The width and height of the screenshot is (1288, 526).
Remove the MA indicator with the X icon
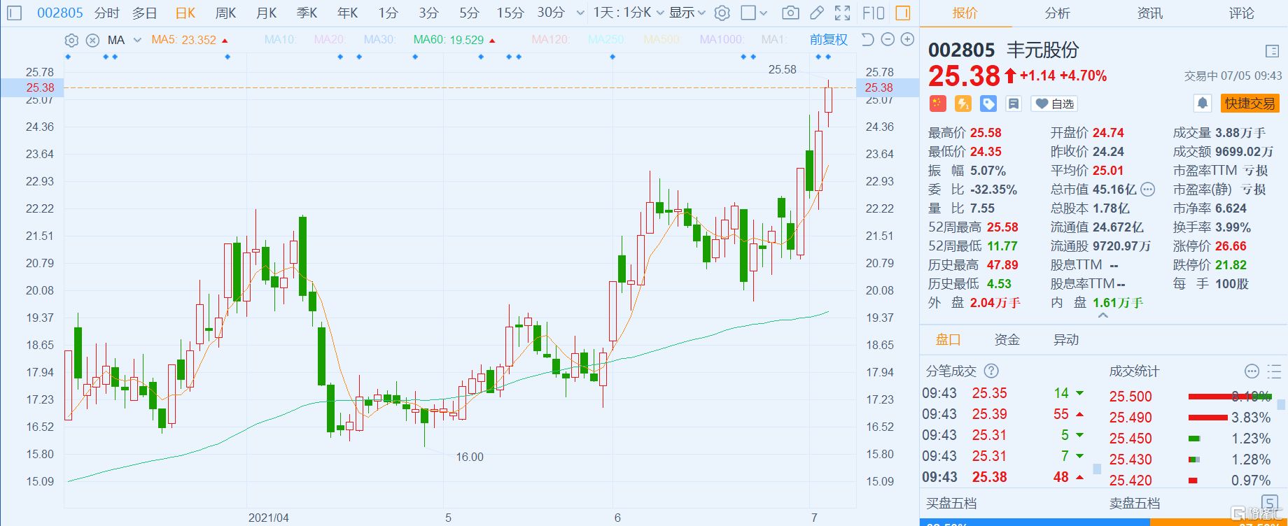click(92, 40)
